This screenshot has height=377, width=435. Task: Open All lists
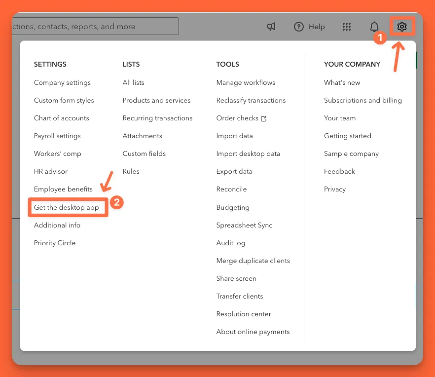[134, 82]
